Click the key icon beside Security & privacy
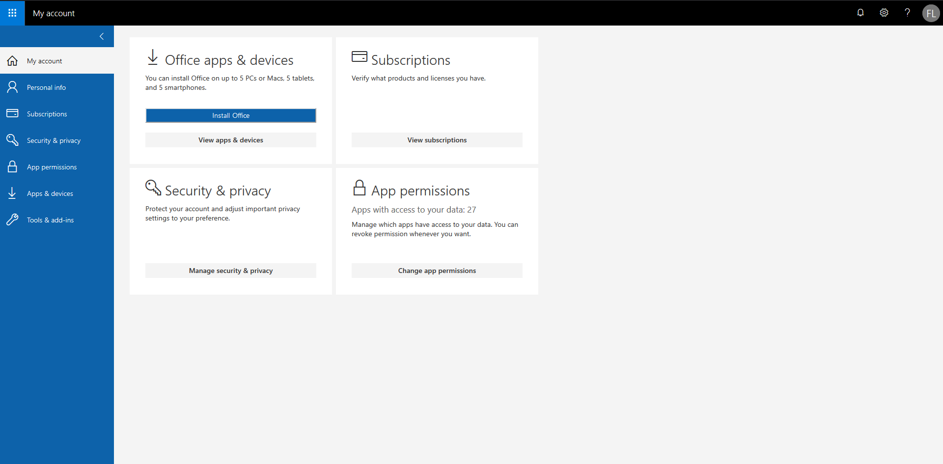The image size is (943, 464). click(x=12, y=140)
